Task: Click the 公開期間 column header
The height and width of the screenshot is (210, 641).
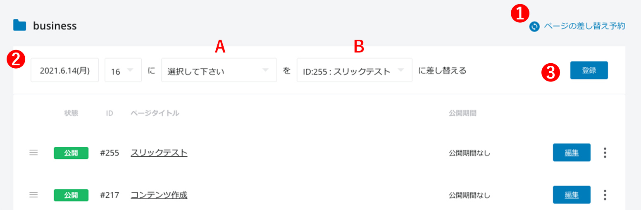Action: [462, 113]
